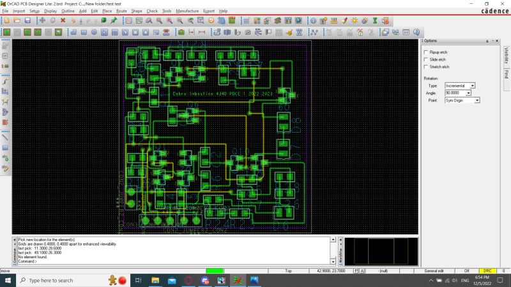Click the Undo arrow icon
Viewport: 511px width, 287px height.
[x=73, y=21]
